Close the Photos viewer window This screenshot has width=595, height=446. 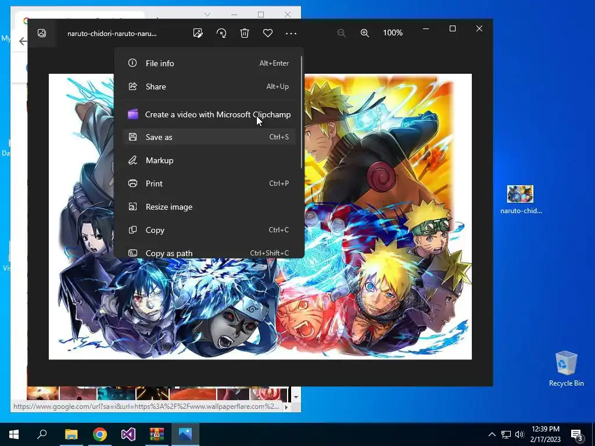pos(479,28)
